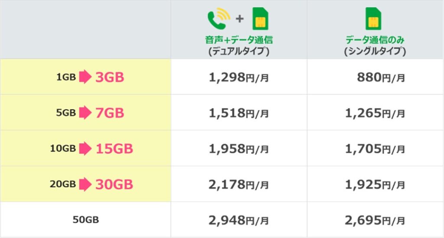Select the 1,705円/月 price cell
Image resolution: width=444 pixels, height=238 pixels.
(x=375, y=149)
